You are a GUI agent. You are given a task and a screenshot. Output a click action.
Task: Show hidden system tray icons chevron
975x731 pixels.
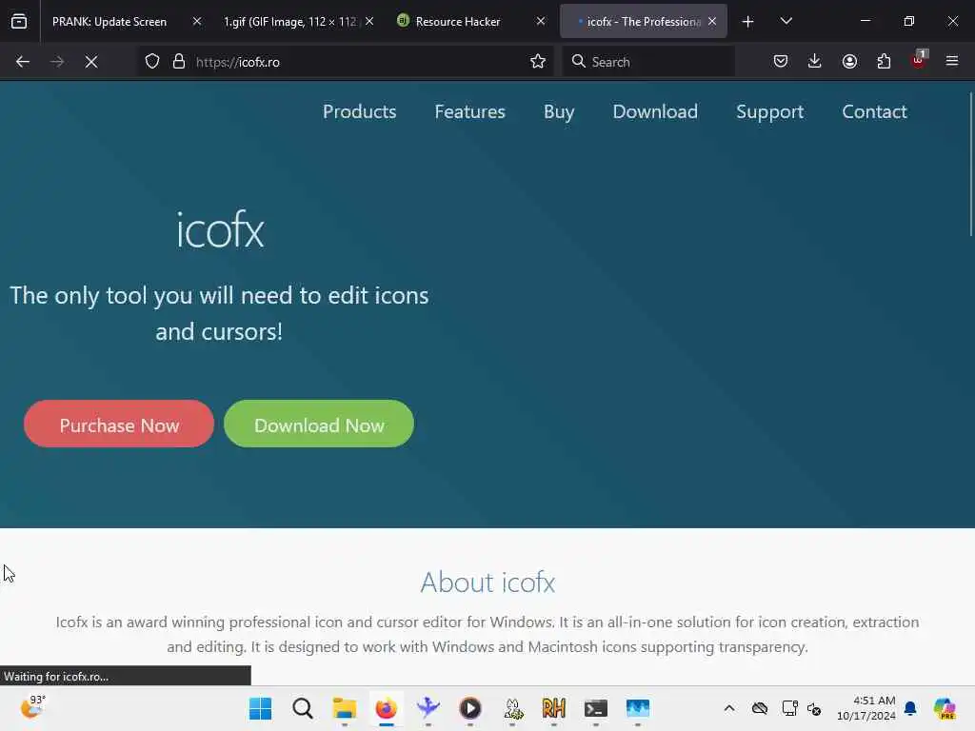click(729, 708)
